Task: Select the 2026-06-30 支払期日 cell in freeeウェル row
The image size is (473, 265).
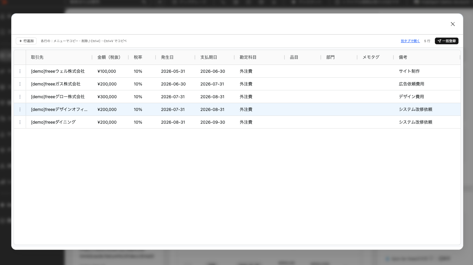Action: (x=215, y=71)
